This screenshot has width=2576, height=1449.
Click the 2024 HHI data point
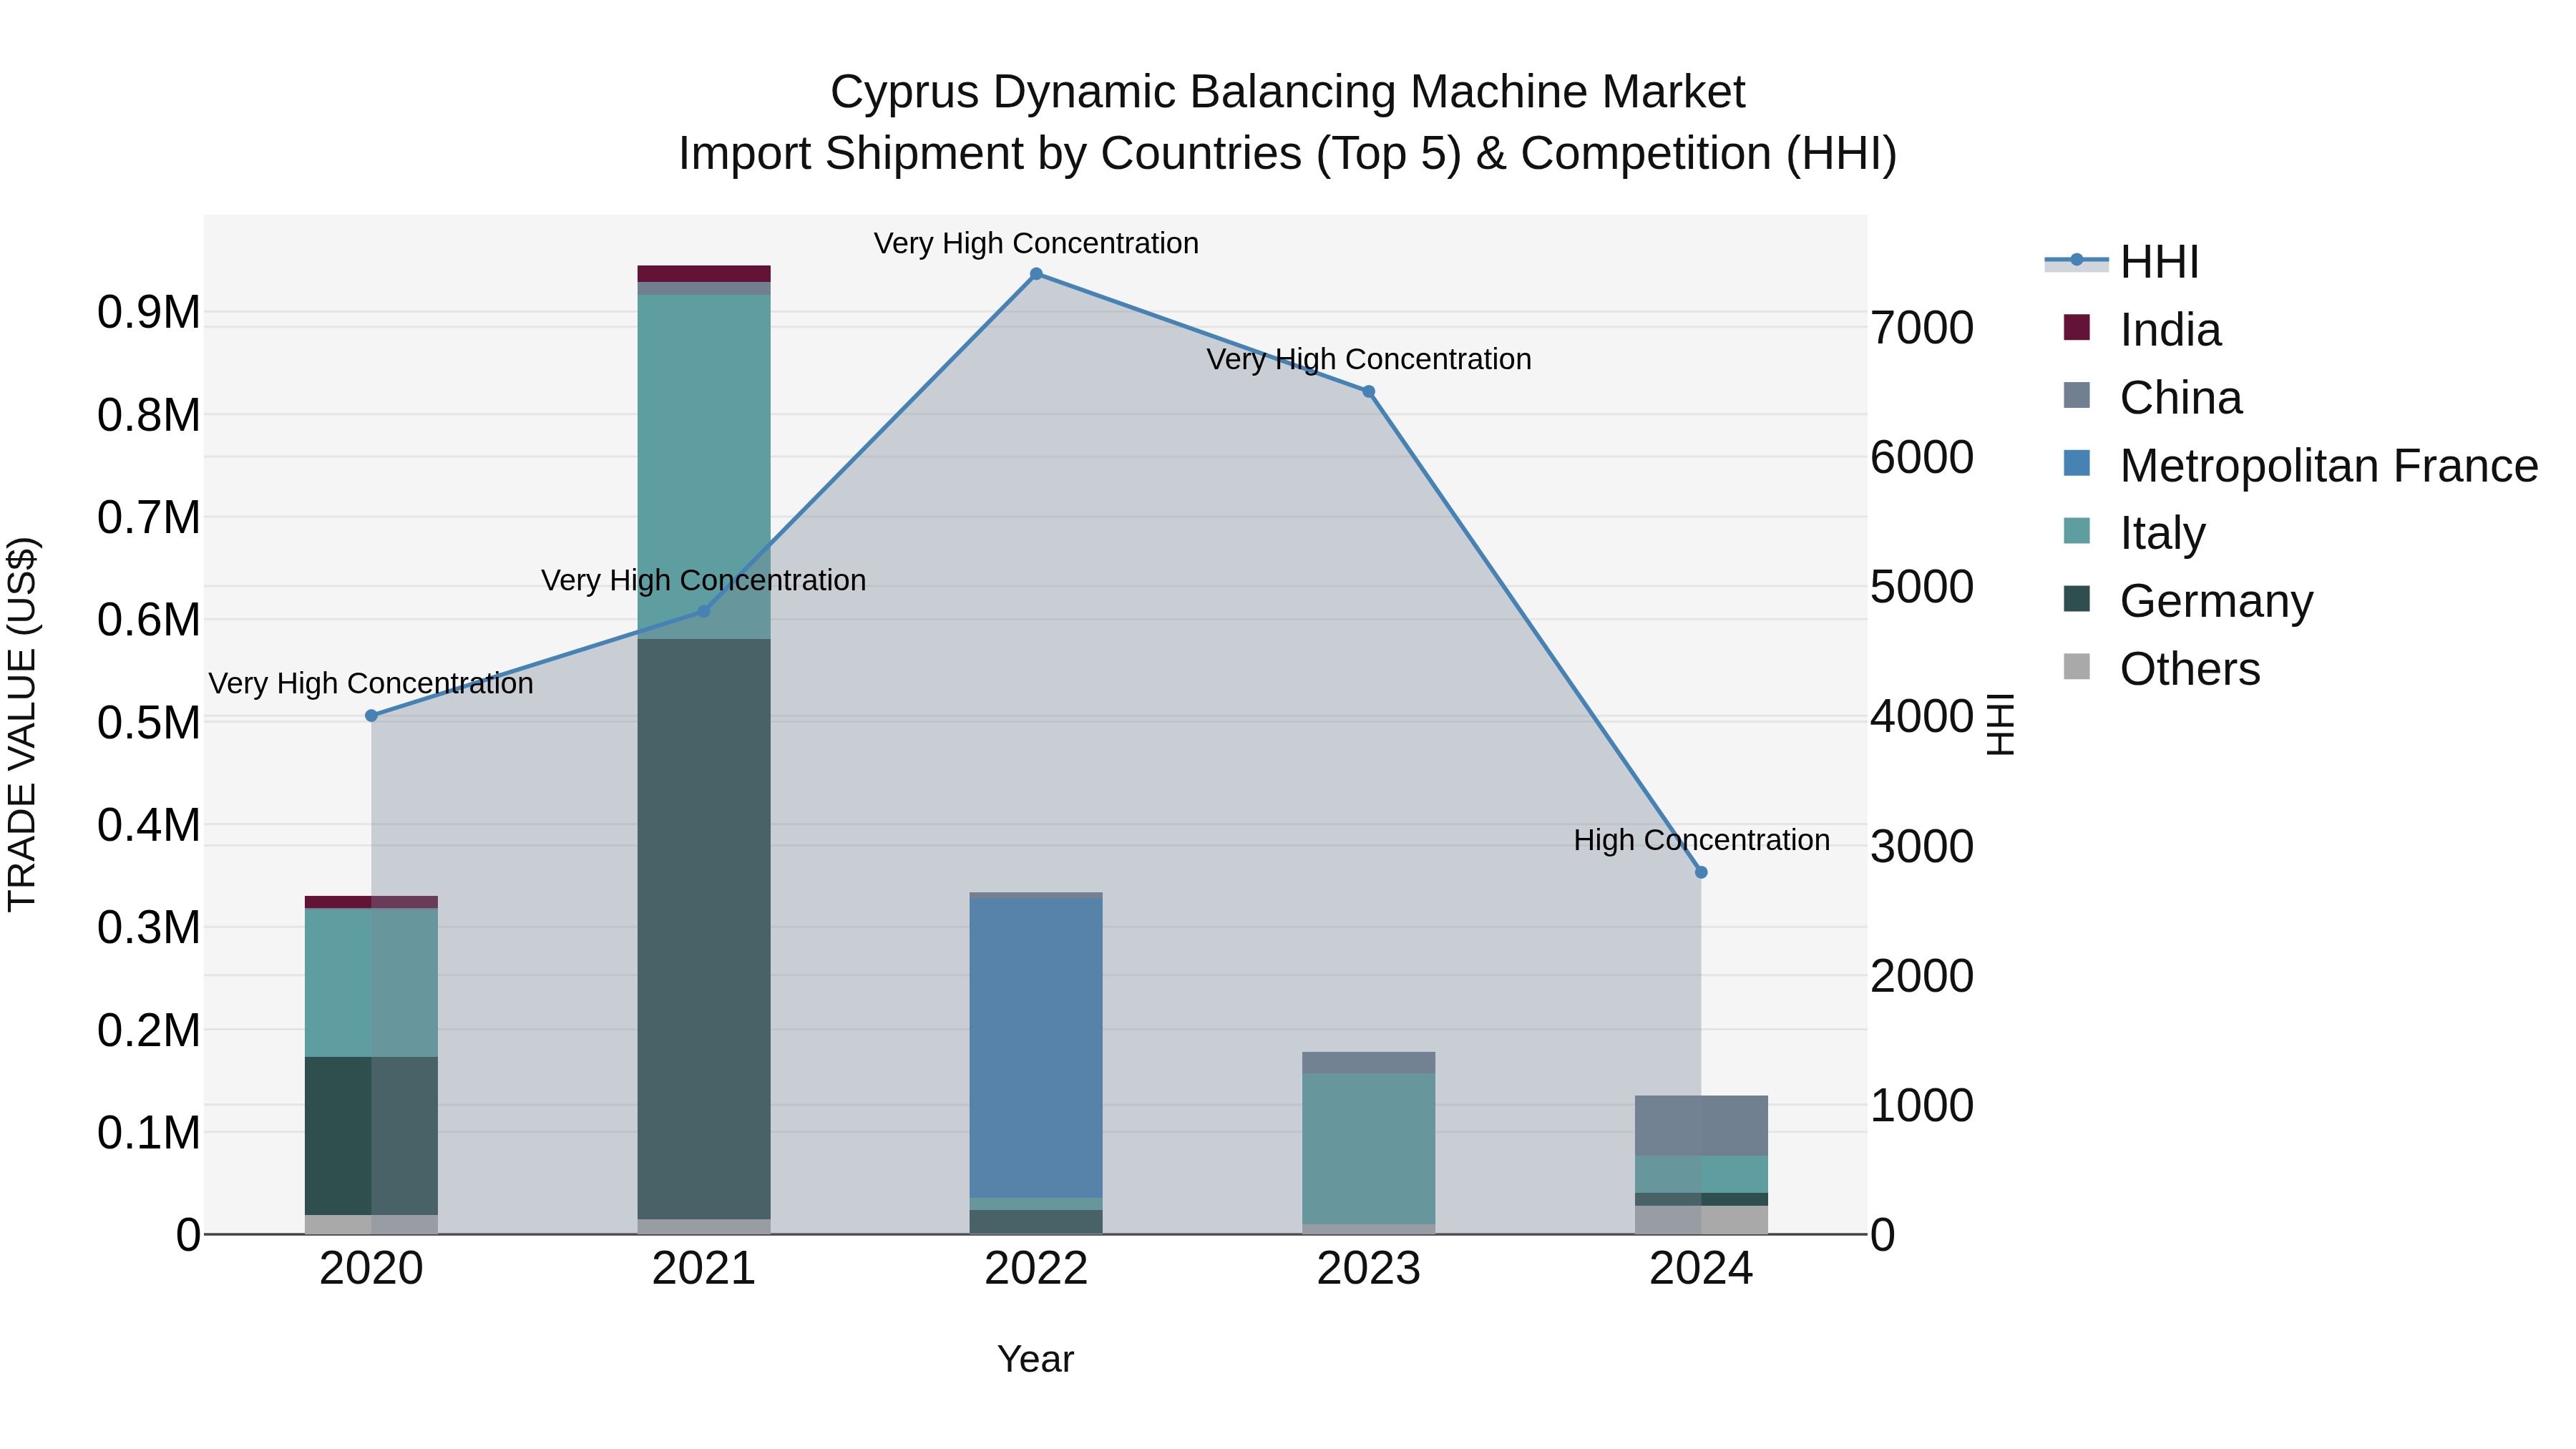(1701, 873)
